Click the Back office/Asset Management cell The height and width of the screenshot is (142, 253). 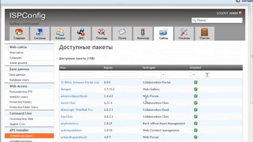tap(164, 123)
